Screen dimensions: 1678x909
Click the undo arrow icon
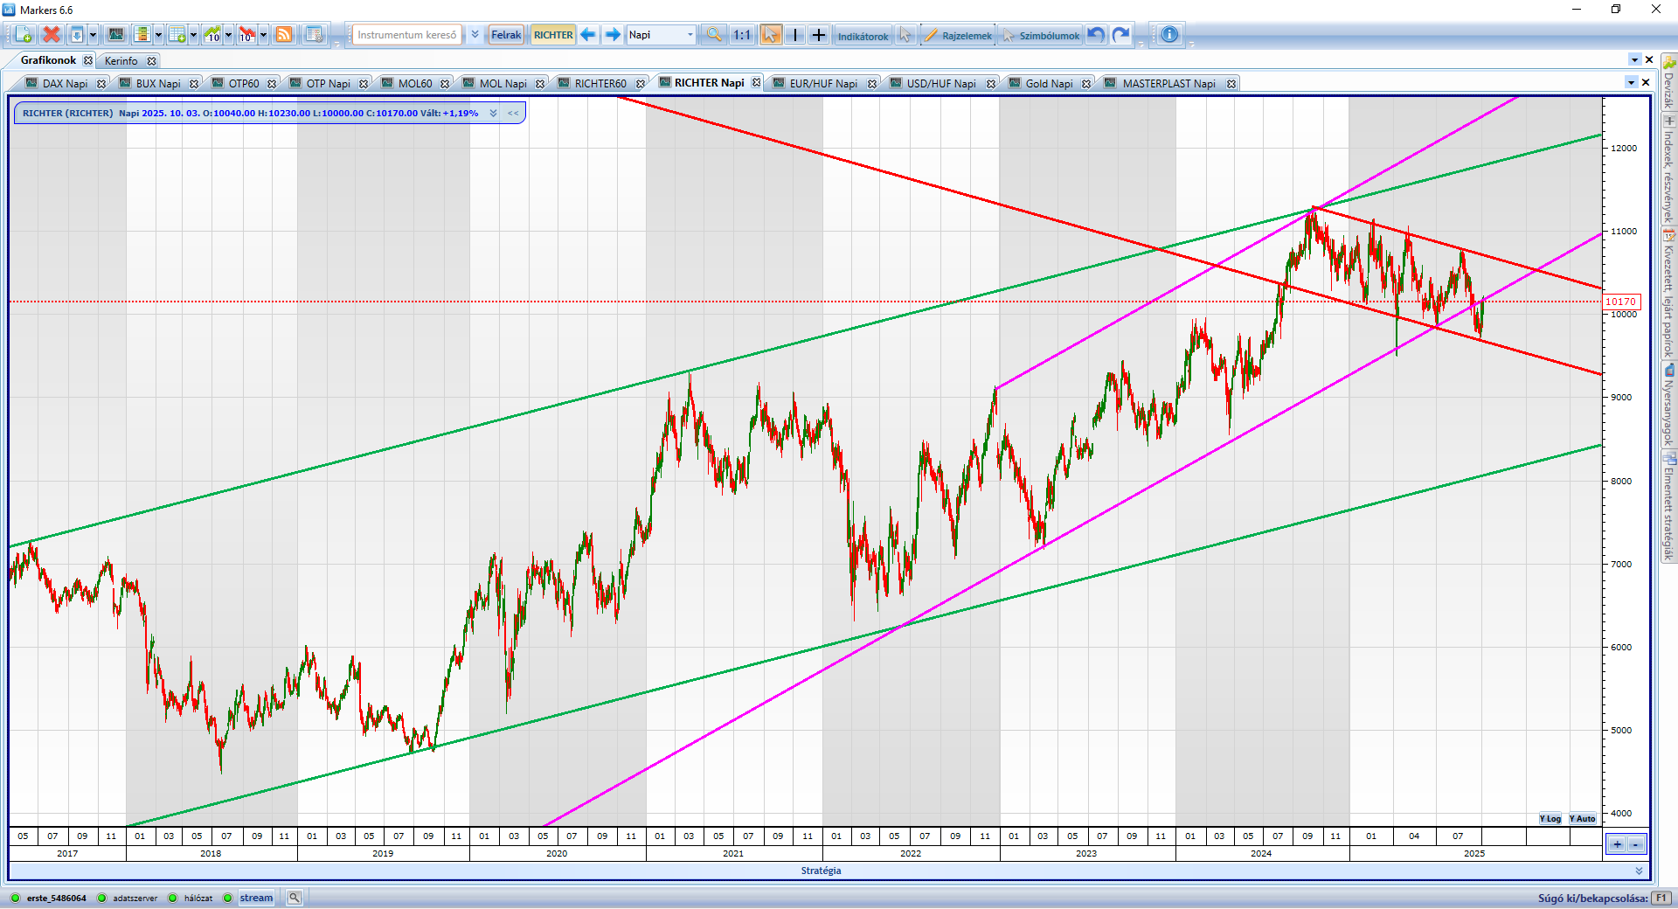coord(1096,35)
